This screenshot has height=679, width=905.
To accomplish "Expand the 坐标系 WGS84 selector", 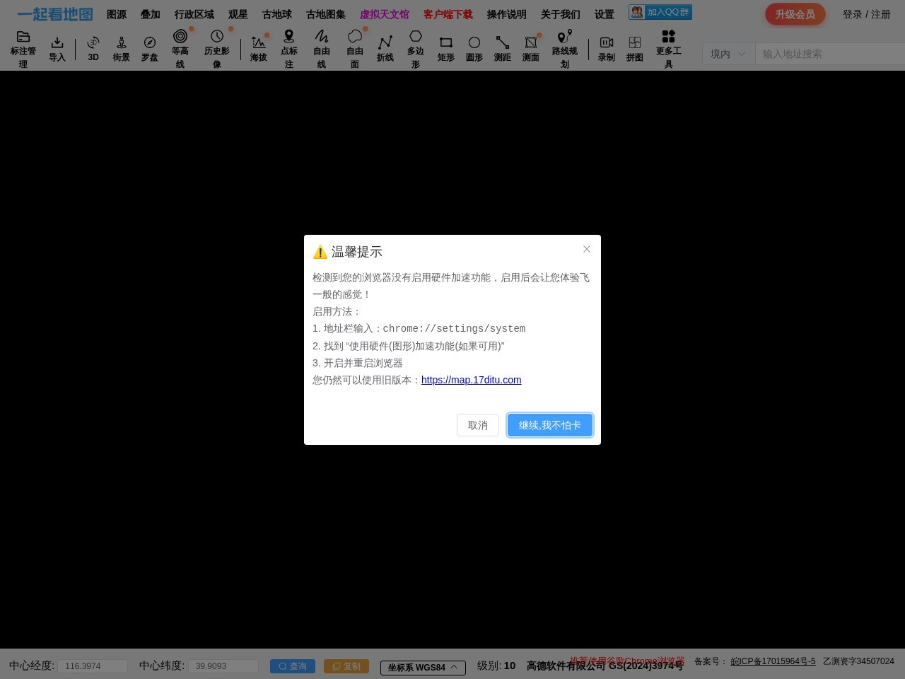I will [422, 666].
